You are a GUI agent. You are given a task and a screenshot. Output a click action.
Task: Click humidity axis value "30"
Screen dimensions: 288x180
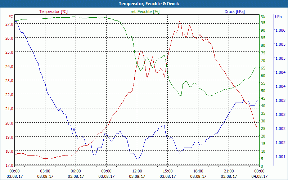tap(263, 121)
